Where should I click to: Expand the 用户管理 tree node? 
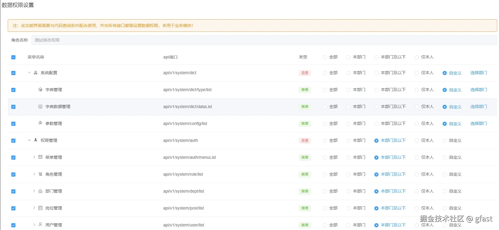34,225
